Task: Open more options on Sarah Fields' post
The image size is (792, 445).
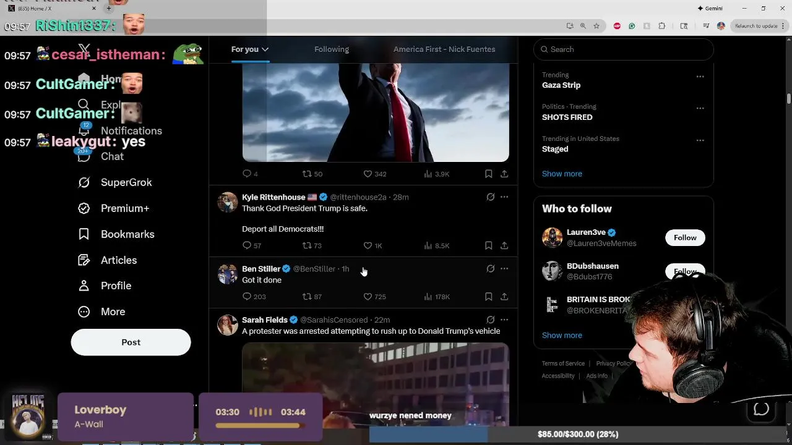Action: click(504, 320)
